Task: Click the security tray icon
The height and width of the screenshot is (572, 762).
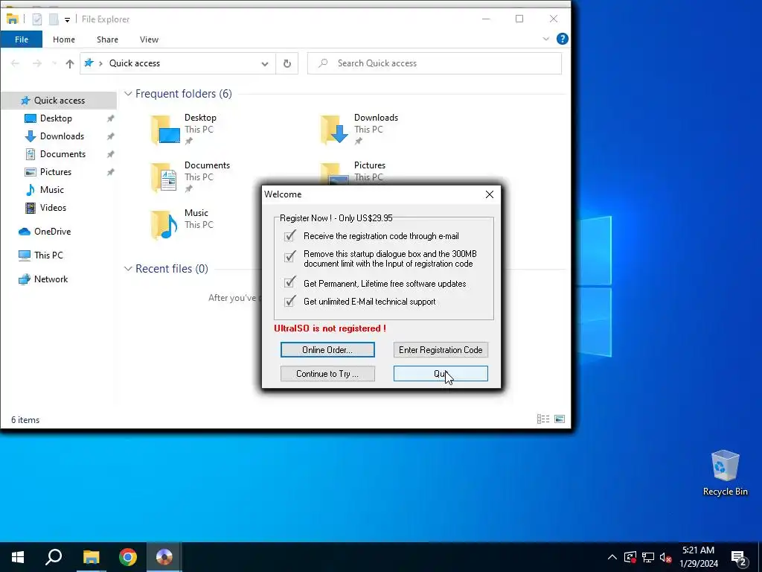Action: [630, 557]
